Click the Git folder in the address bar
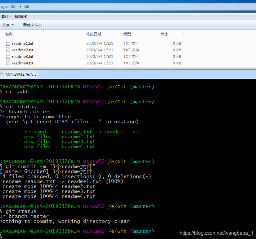Image resolution: width=256 pixels, height=239 pixels. (27, 7)
